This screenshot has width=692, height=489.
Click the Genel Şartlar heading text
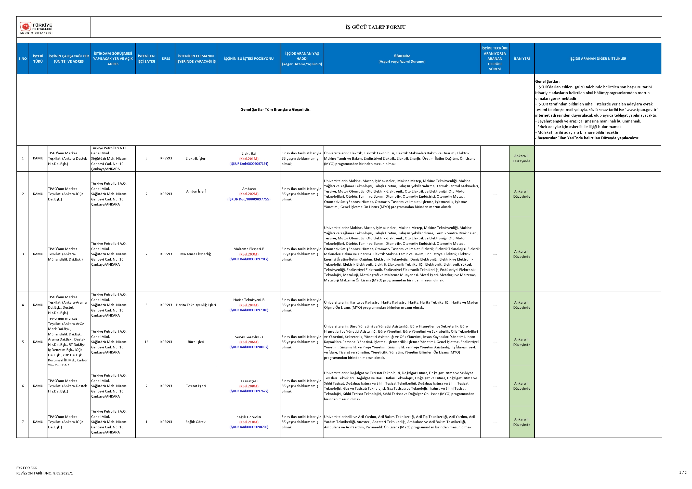tap(547, 81)
